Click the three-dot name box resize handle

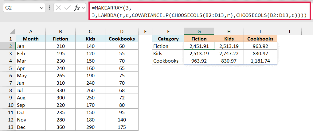49,8
